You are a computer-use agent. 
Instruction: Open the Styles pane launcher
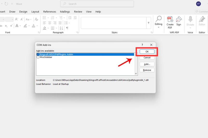(x=152, y=32)
